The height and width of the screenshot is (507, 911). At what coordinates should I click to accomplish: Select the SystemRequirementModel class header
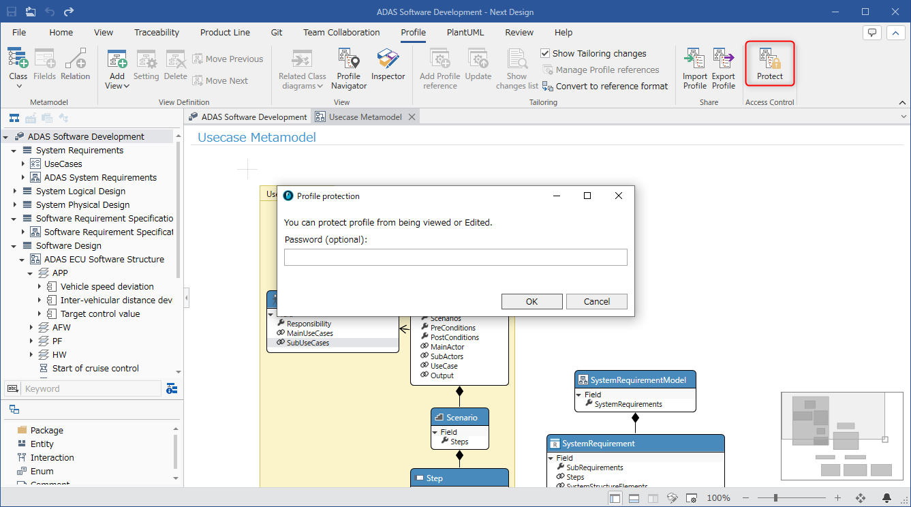tap(635, 380)
